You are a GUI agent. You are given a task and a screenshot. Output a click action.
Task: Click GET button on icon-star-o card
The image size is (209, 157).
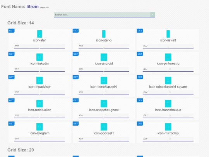[75, 31]
